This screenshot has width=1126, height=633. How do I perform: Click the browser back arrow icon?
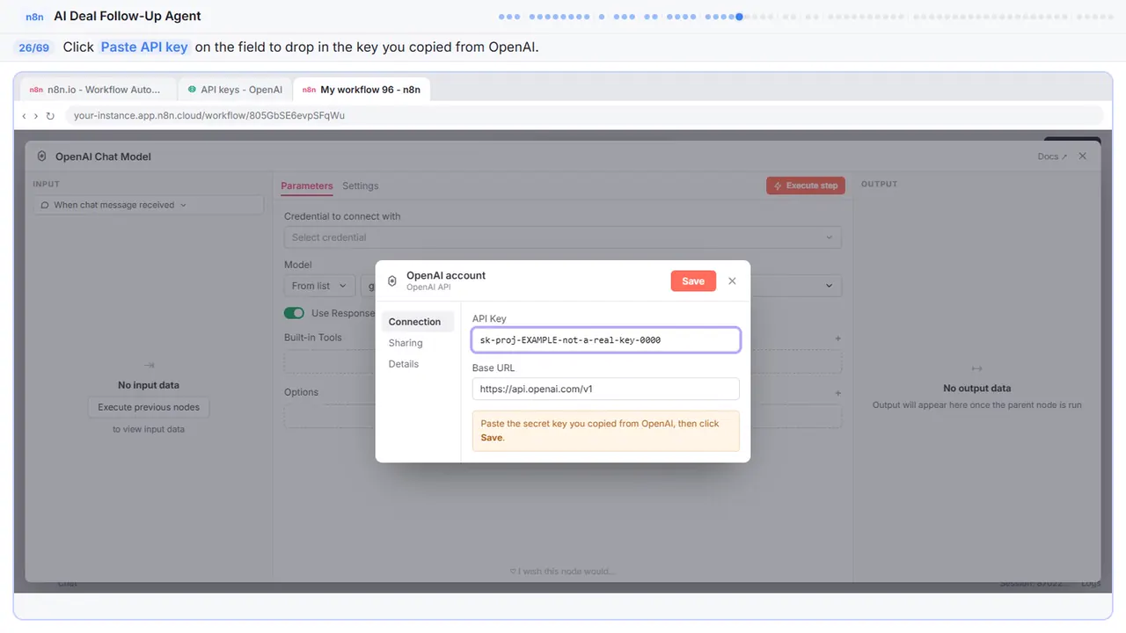(x=24, y=116)
